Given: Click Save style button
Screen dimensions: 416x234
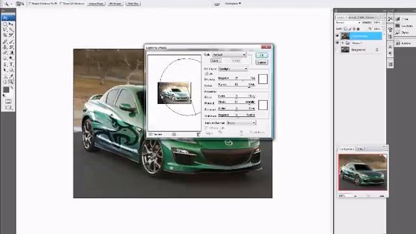Looking at the screenshot, I should click(x=215, y=60).
